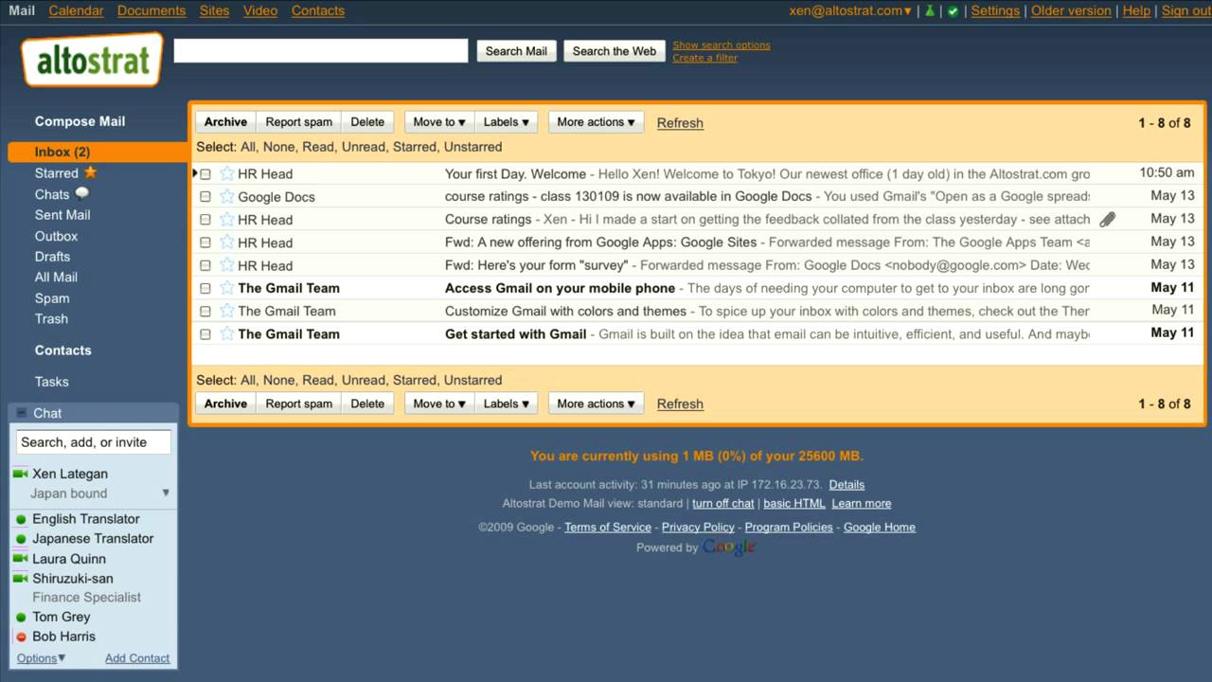The image size is (1212, 682).
Task: Star the Google Docs course ratings email
Action: pyautogui.click(x=227, y=196)
